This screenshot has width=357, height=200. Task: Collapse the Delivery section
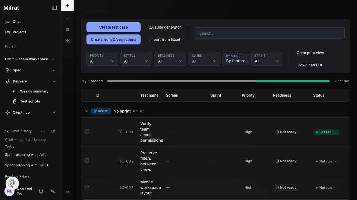pos(30,81)
